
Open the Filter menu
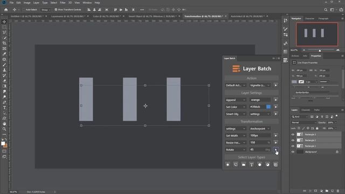click(63, 3)
